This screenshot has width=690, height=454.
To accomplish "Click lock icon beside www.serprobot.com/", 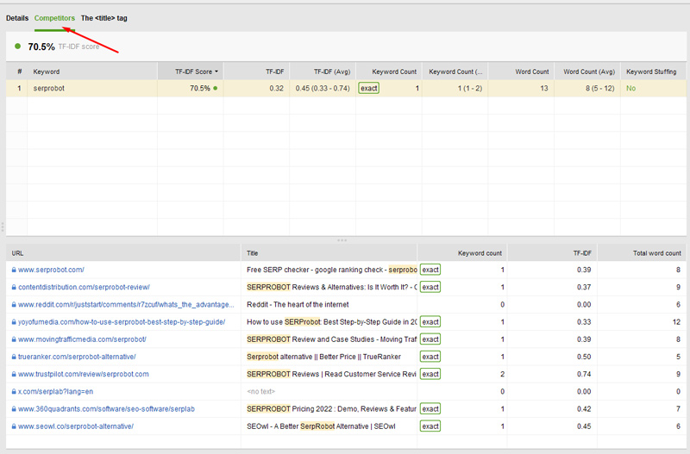I will pyautogui.click(x=14, y=270).
